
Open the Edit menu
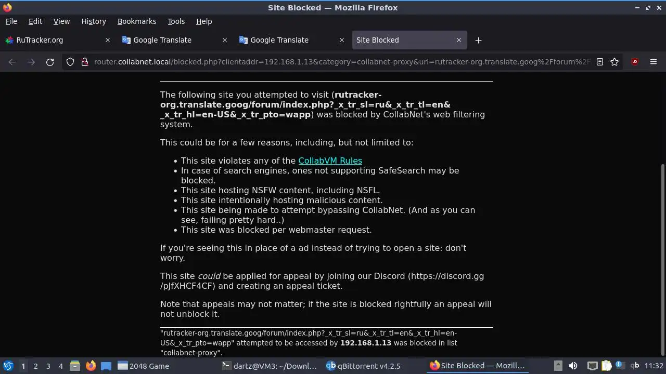point(35,21)
